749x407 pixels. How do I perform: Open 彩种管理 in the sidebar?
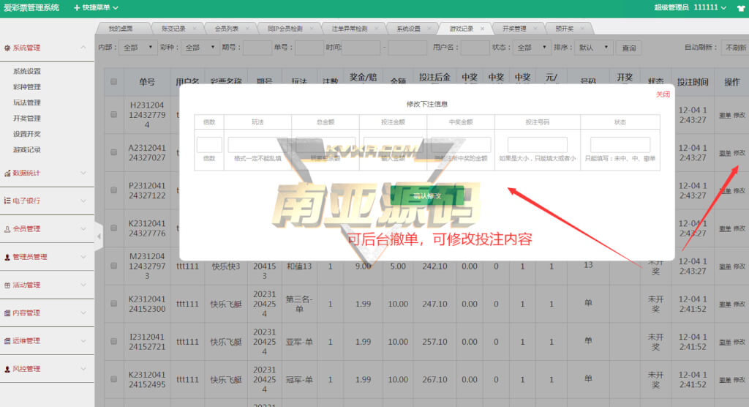(27, 87)
